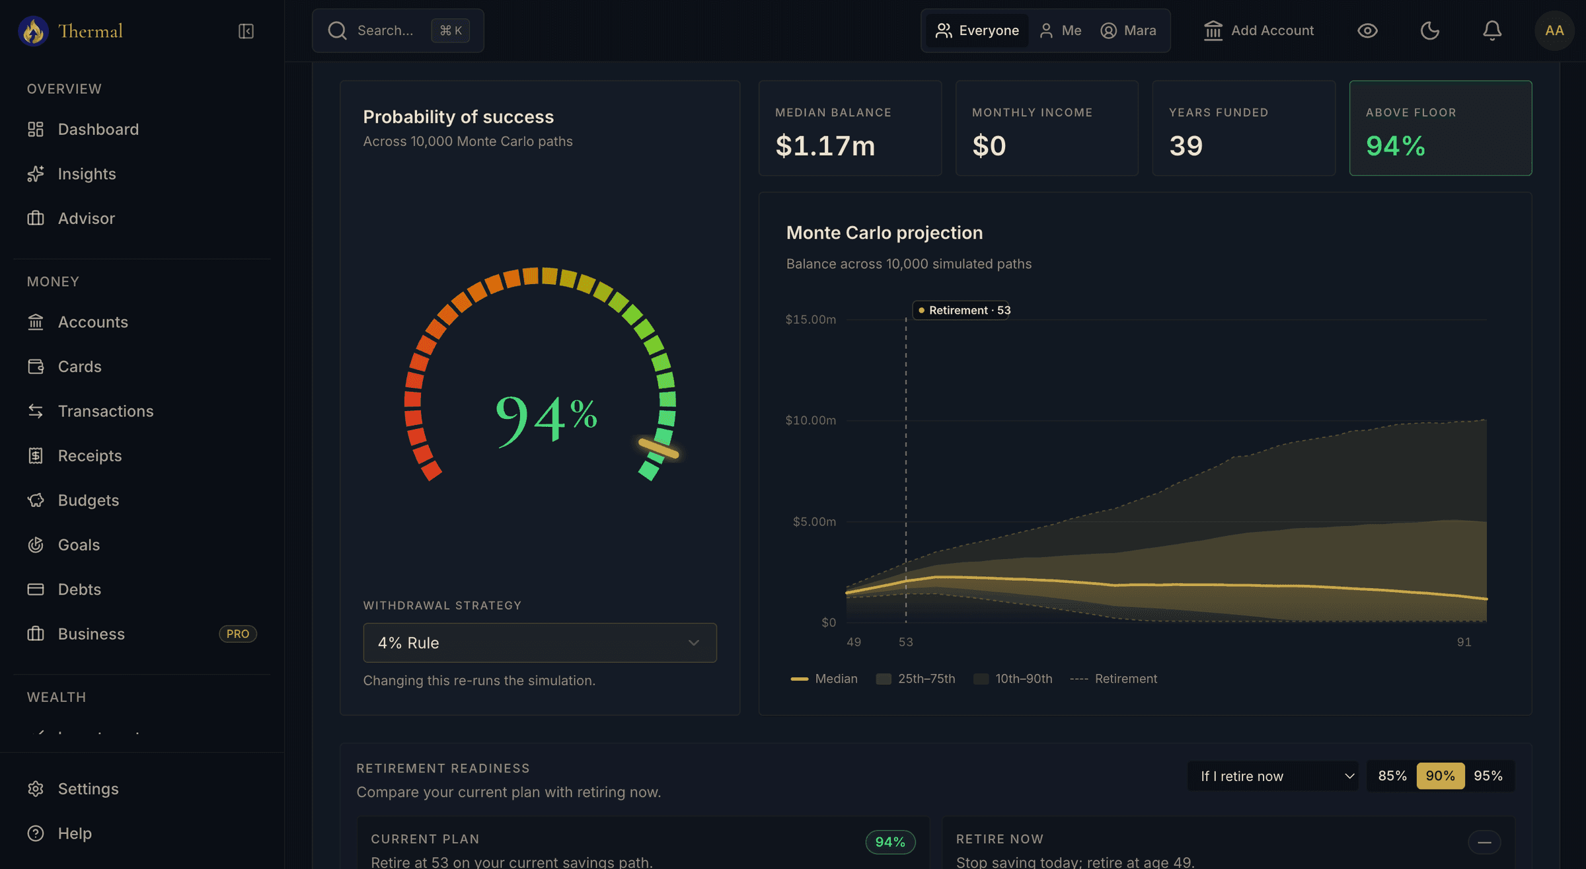
Task: Click the Add Account button
Action: [x=1259, y=30]
